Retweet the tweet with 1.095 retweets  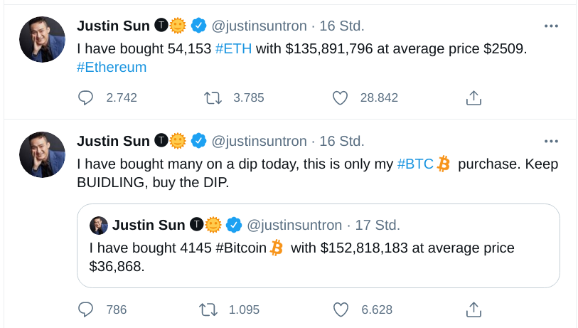click(208, 310)
